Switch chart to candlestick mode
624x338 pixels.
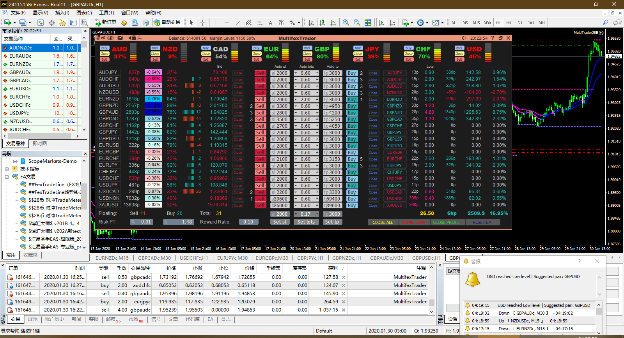point(322,23)
